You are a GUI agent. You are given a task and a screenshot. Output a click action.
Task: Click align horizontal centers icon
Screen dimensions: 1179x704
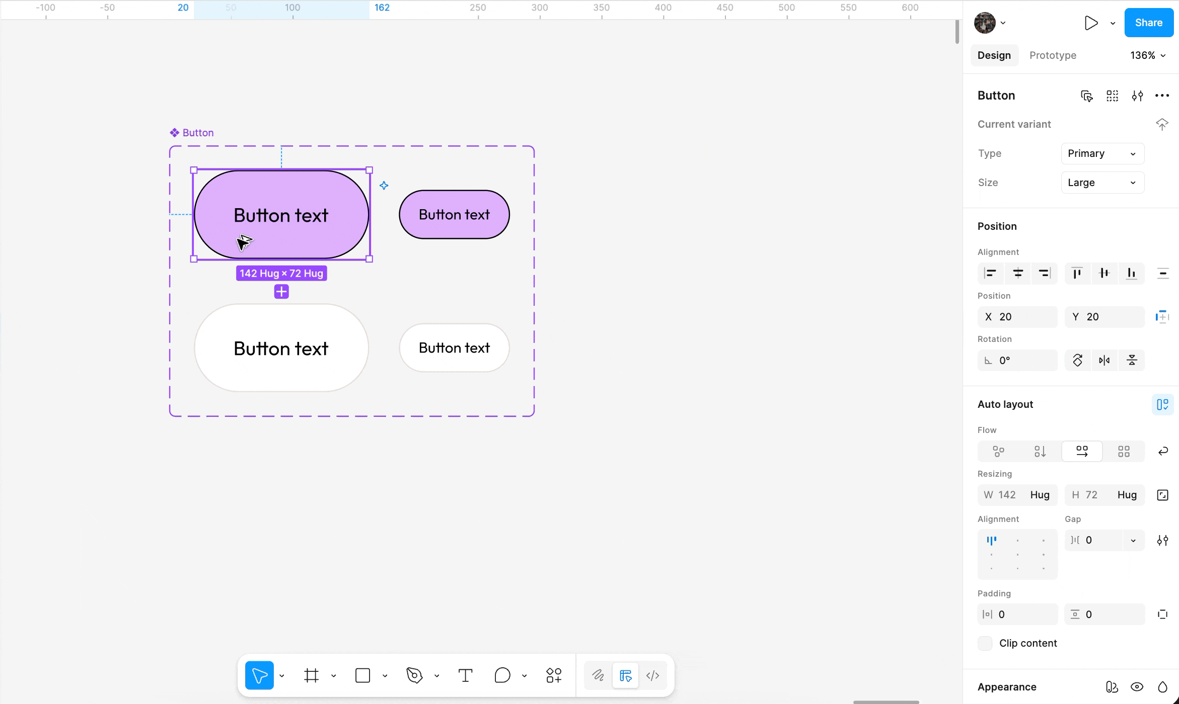pyautogui.click(x=1017, y=273)
